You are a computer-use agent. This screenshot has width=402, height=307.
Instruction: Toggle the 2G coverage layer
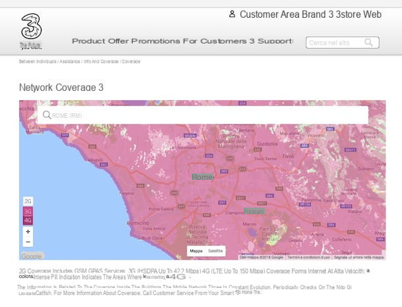(28, 202)
